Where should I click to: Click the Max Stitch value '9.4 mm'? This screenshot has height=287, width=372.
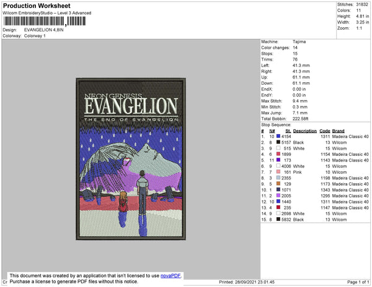[300, 101]
